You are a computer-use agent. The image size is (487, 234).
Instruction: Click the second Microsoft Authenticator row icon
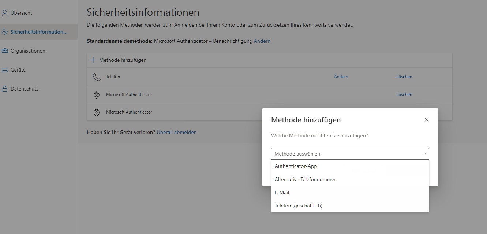(97, 112)
